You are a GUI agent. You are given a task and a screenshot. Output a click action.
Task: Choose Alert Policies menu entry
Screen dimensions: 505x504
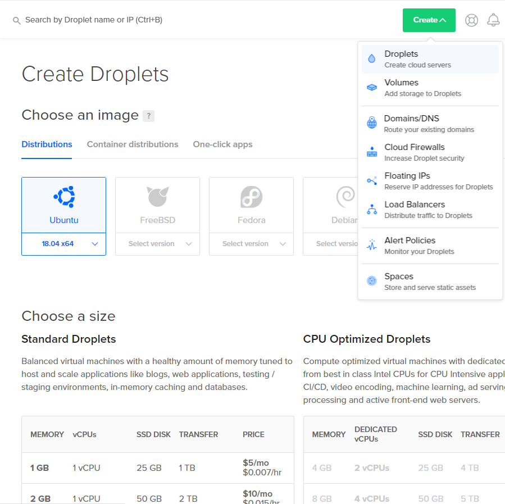430,246
